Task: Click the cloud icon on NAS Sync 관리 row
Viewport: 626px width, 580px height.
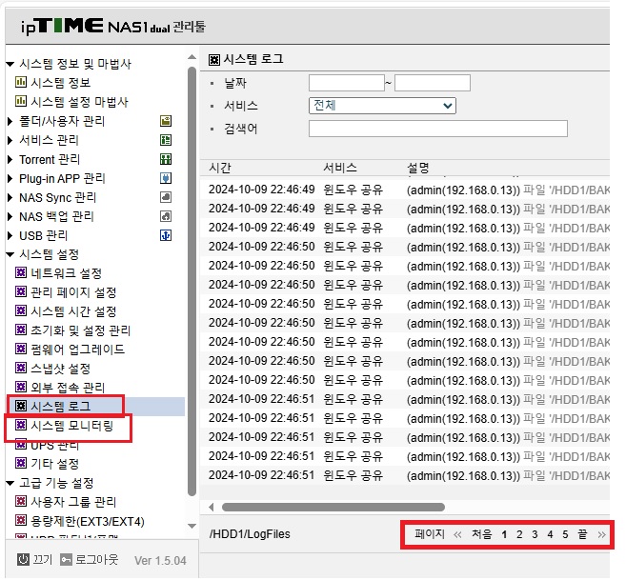Action: coord(166,197)
